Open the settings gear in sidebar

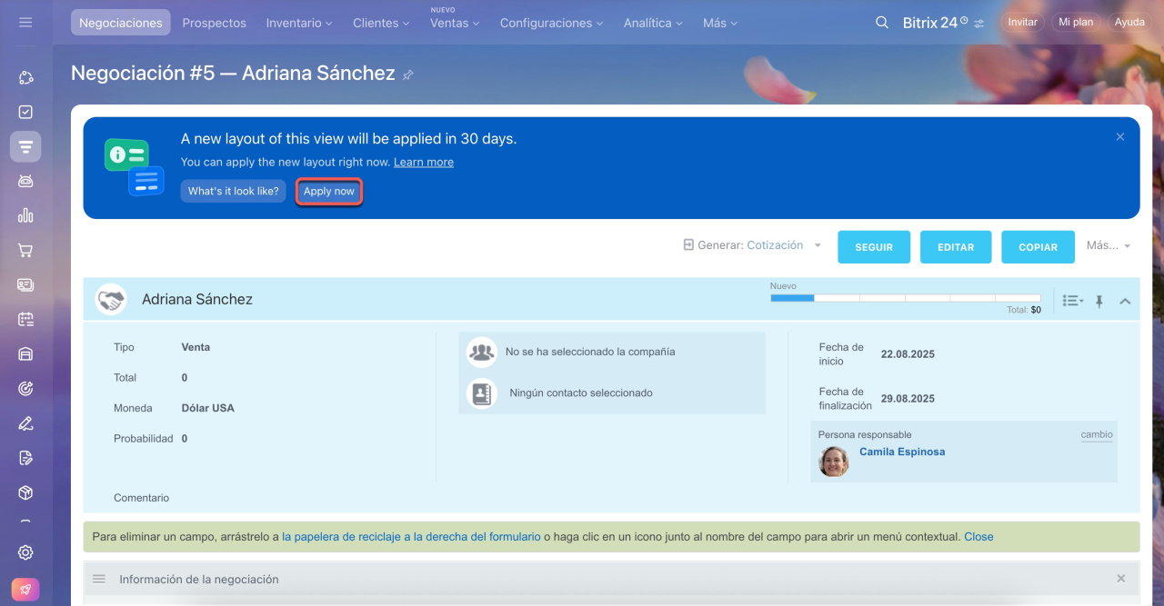pyautogui.click(x=25, y=552)
